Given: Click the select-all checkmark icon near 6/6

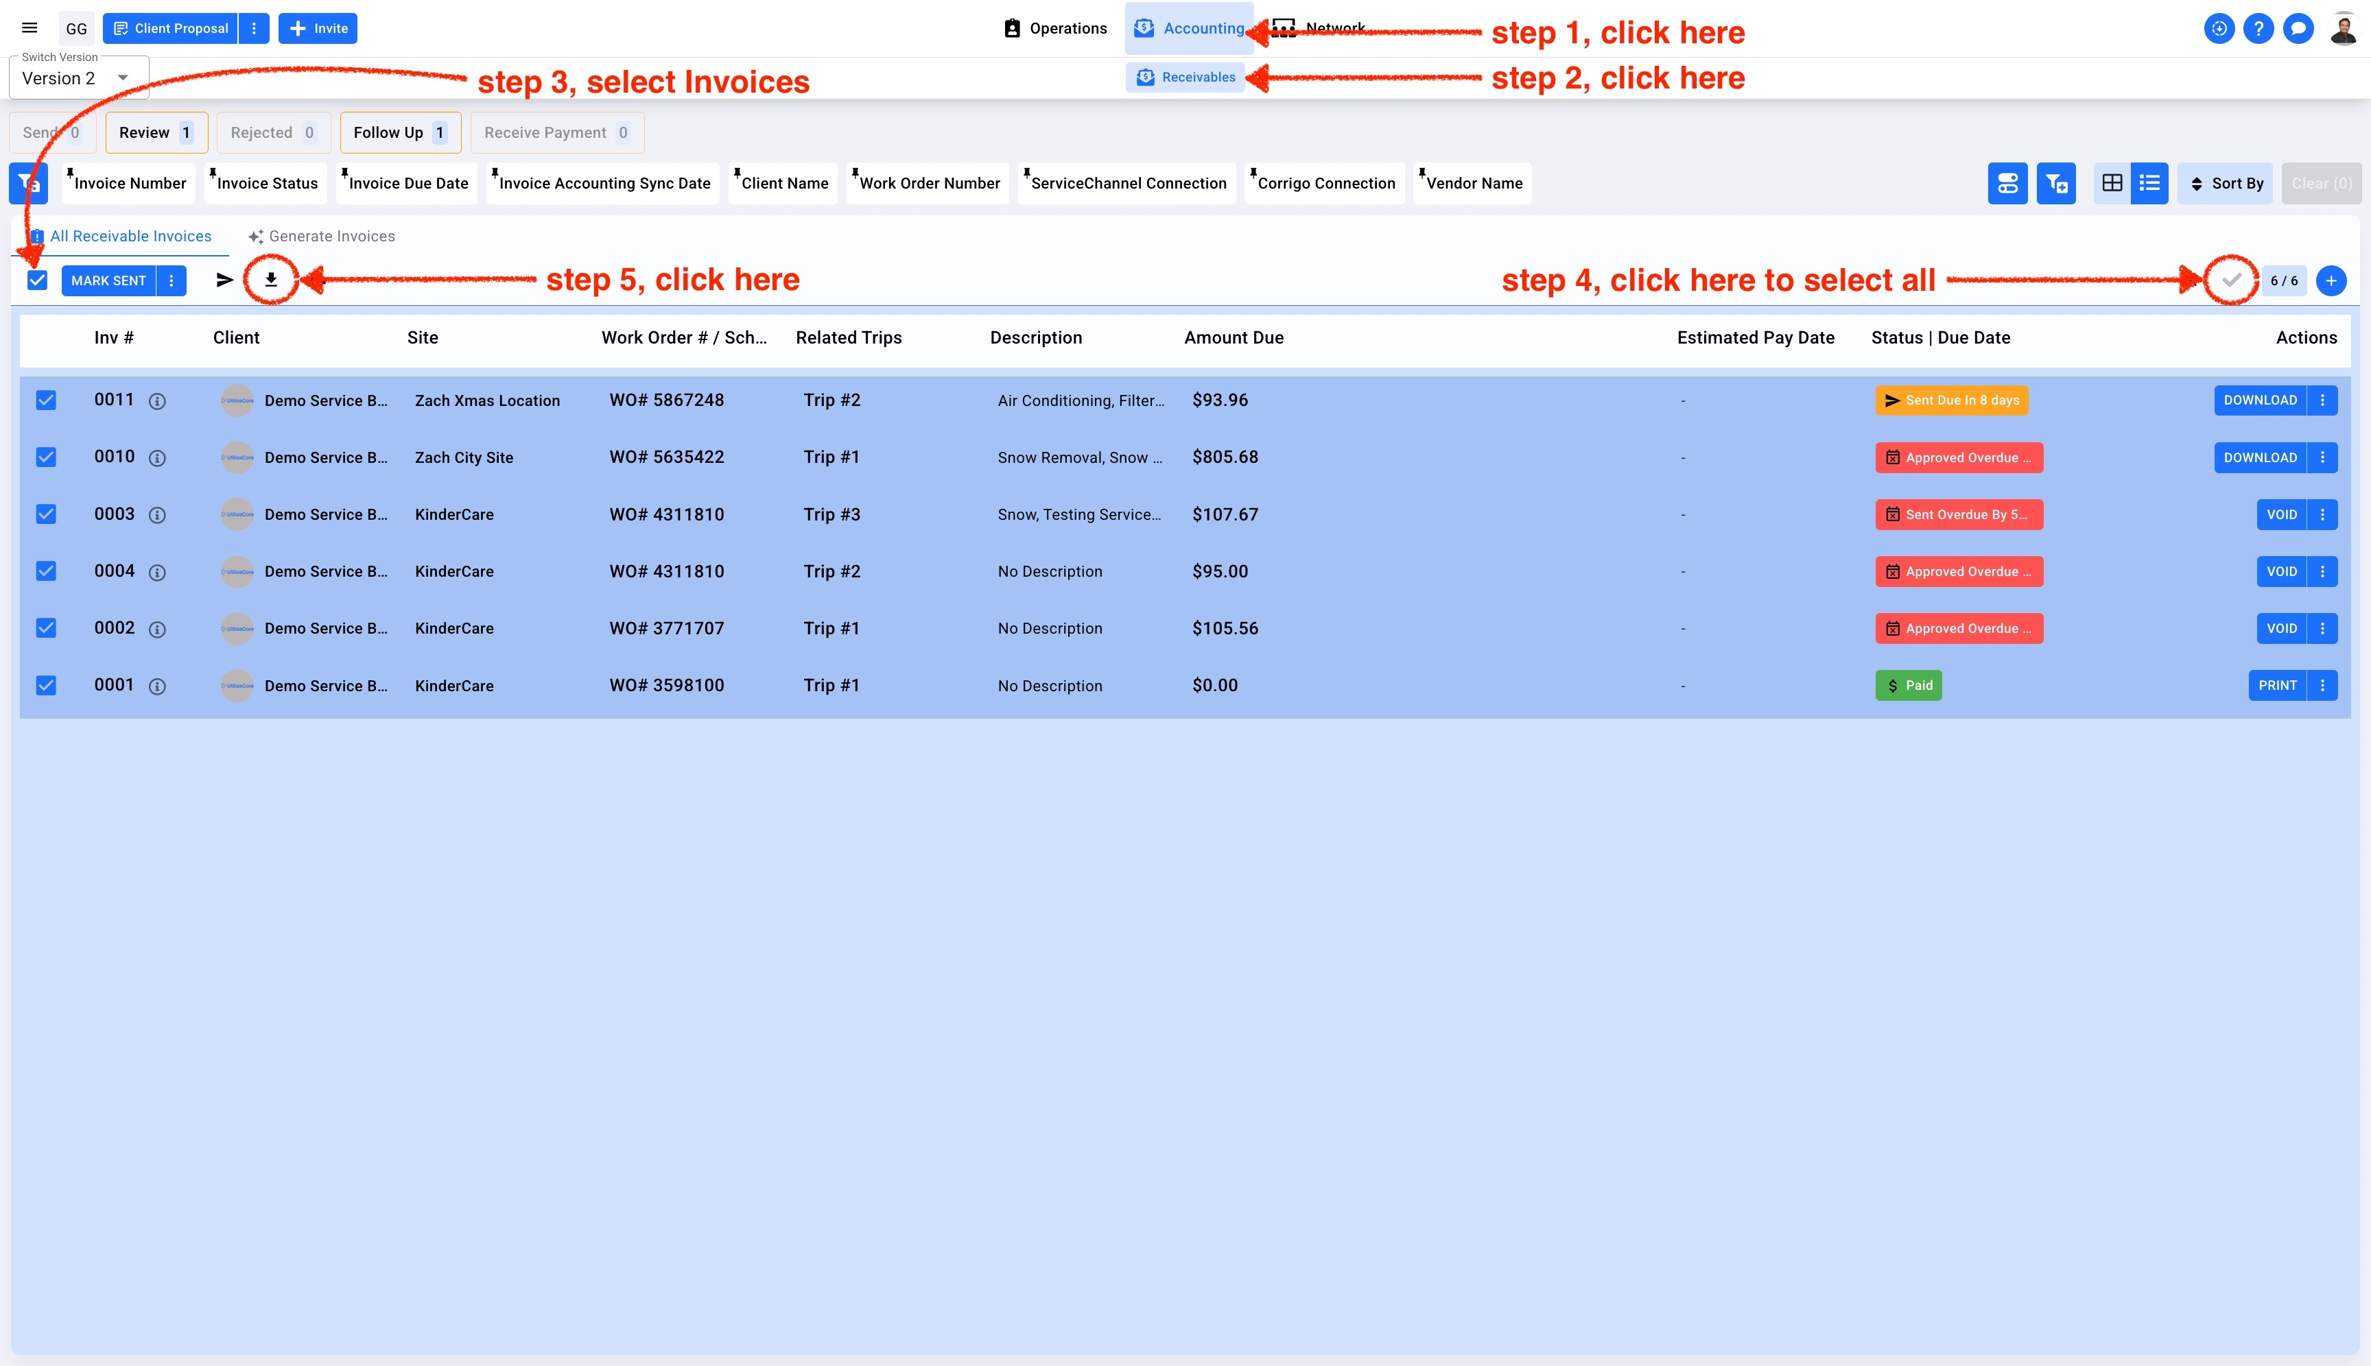Looking at the screenshot, I should point(2231,280).
